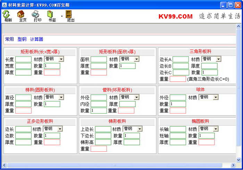The image size is (243, 170).
Task: Switch to the 常用 tab
Action: [x=9, y=39]
